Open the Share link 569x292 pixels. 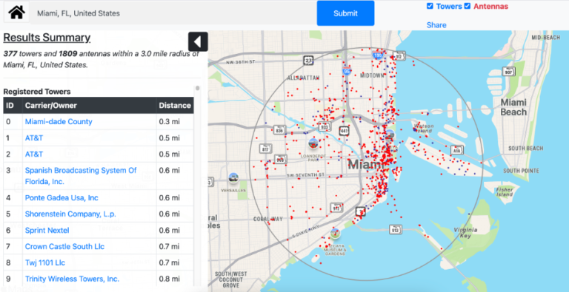436,25
